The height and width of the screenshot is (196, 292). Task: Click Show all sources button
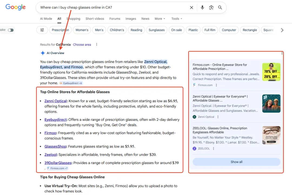pyautogui.click(x=237, y=162)
